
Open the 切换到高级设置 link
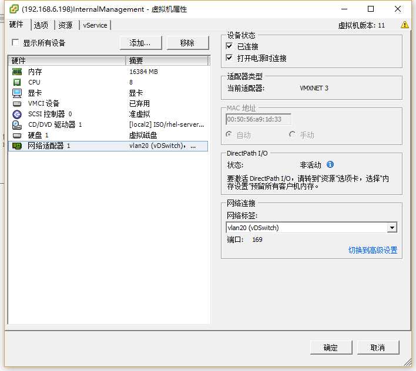pyautogui.click(x=373, y=250)
